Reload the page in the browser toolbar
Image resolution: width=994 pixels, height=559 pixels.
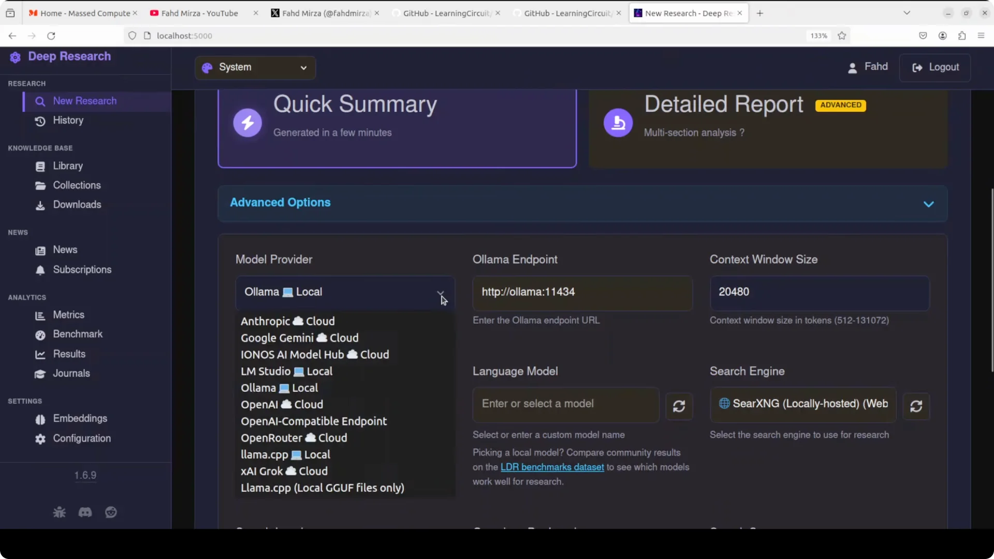(x=51, y=36)
